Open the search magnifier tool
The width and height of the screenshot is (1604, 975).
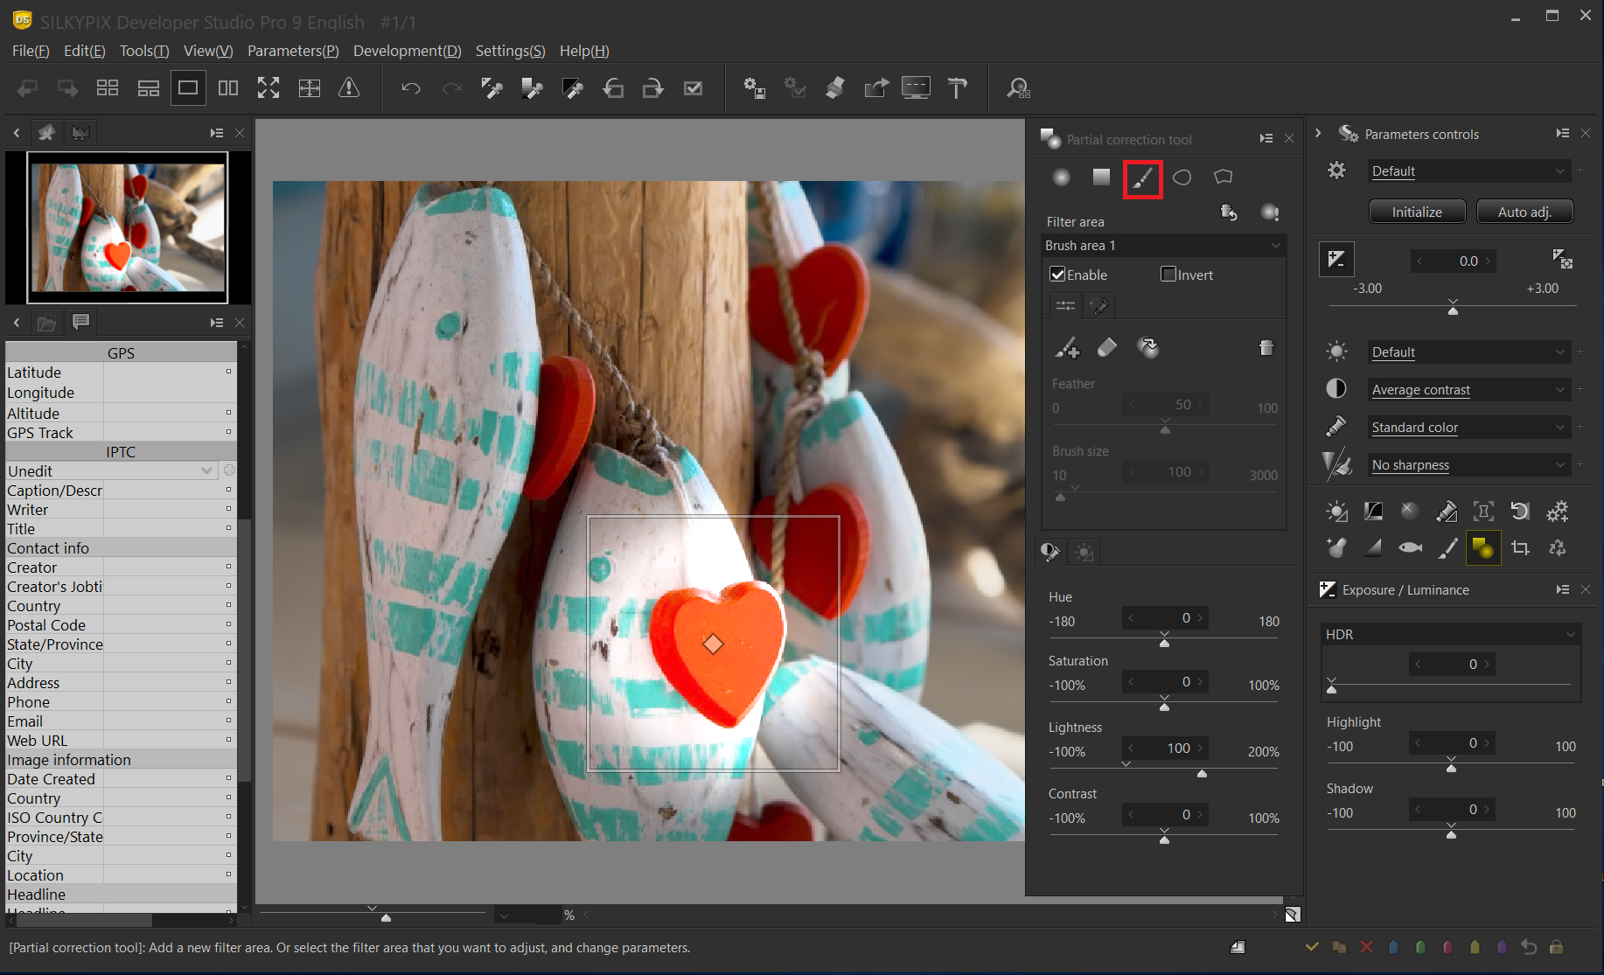pos(1018,88)
